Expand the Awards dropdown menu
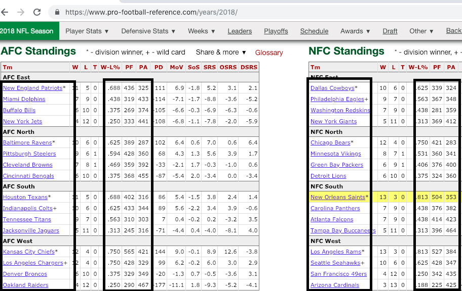The image size is (462, 291). coord(355,31)
